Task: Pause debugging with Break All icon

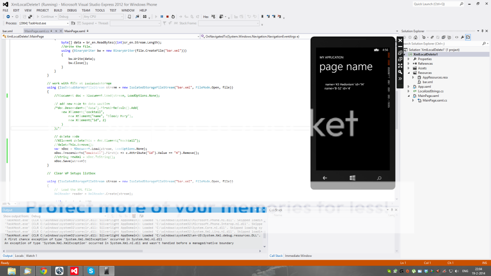Action: [x=161, y=16]
